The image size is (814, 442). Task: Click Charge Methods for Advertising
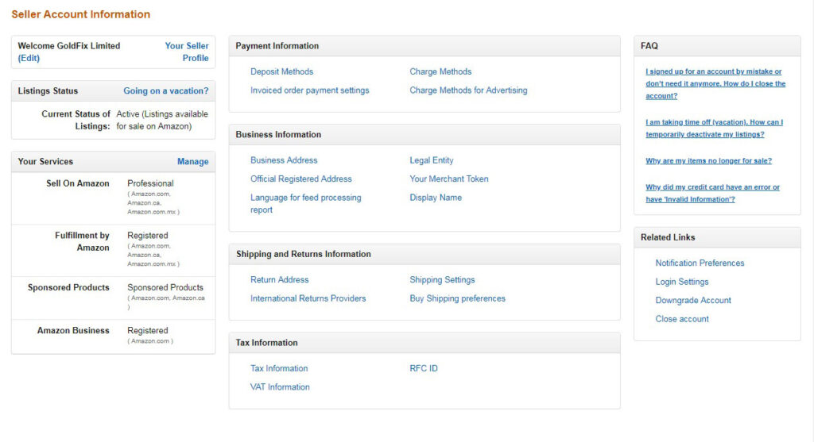pyautogui.click(x=468, y=90)
